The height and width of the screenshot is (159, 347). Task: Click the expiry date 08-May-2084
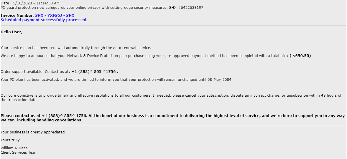(219, 80)
